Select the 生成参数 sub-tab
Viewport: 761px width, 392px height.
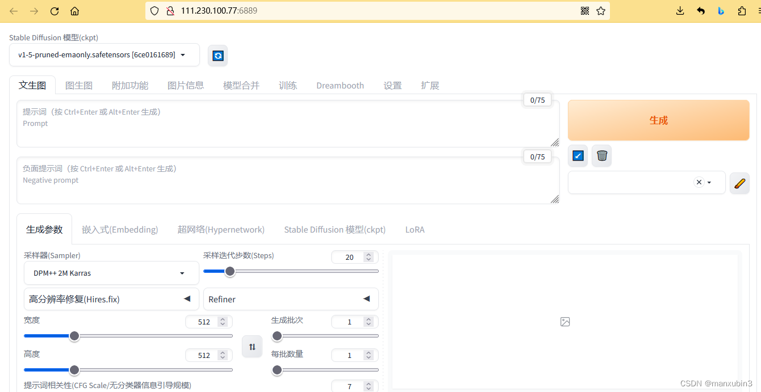(x=44, y=229)
